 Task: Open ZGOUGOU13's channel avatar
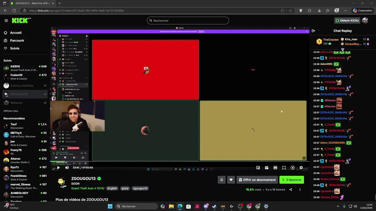(61, 183)
